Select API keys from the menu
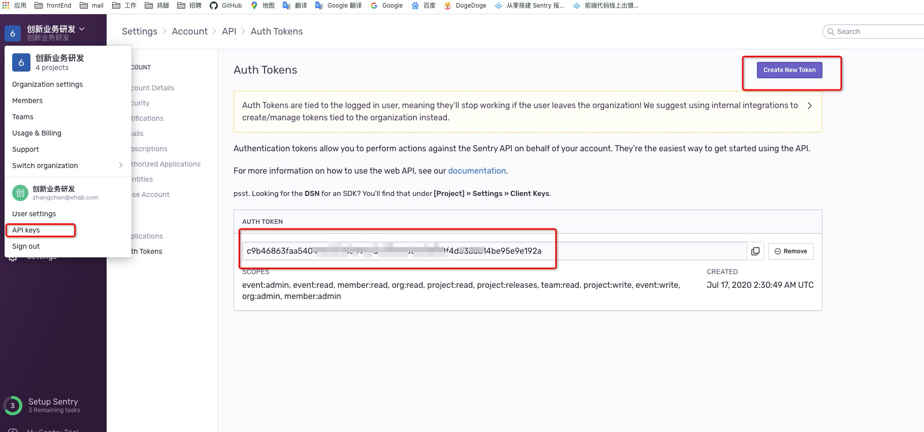This screenshot has height=432, width=924. point(26,230)
